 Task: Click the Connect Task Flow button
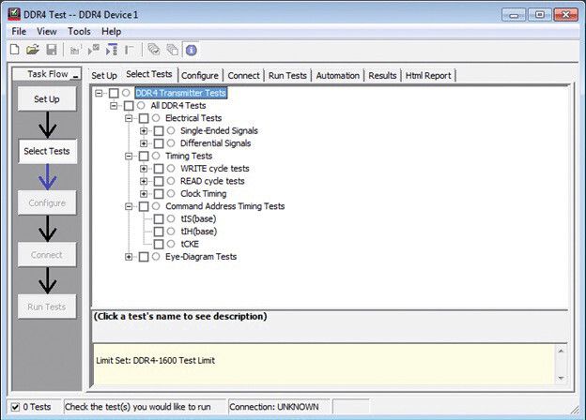(47, 255)
